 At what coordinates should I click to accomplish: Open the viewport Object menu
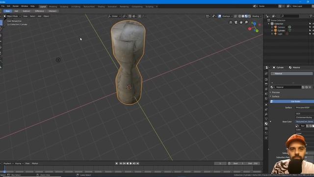point(46,16)
